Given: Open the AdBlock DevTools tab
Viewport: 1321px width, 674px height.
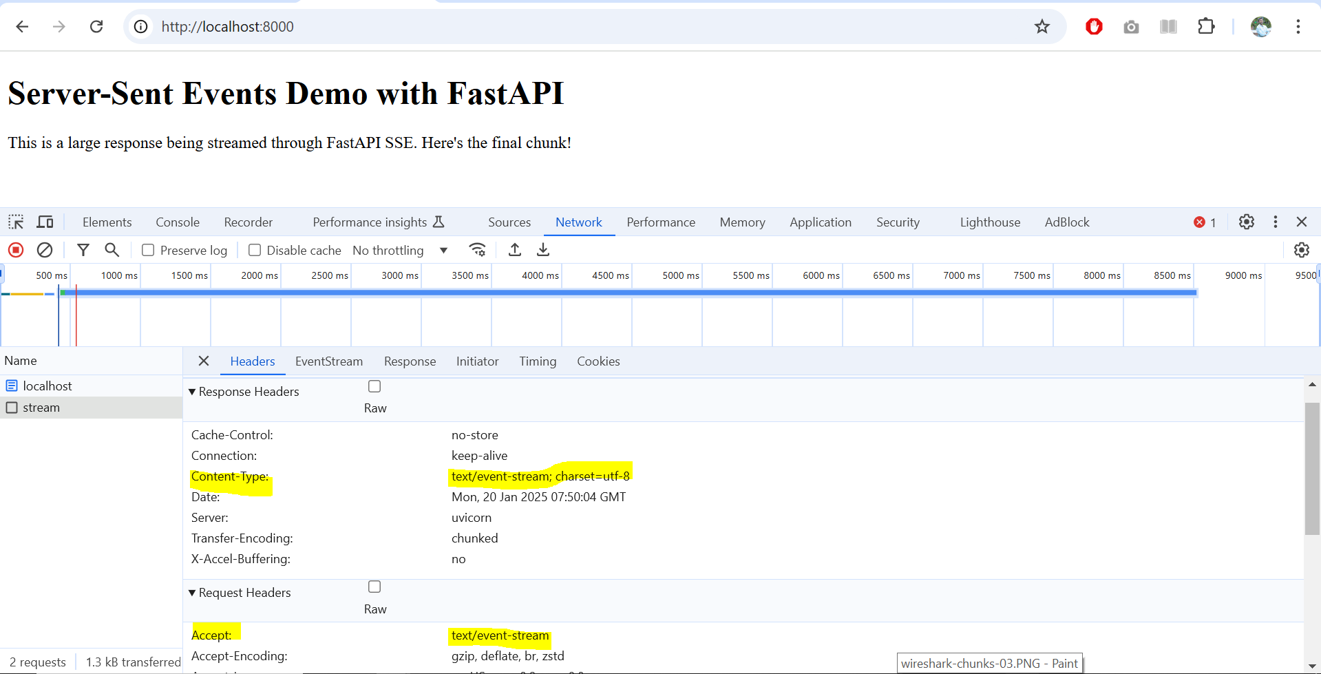Looking at the screenshot, I should (x=1067, y=222).
